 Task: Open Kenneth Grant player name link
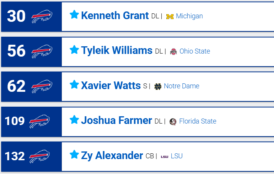115,16
